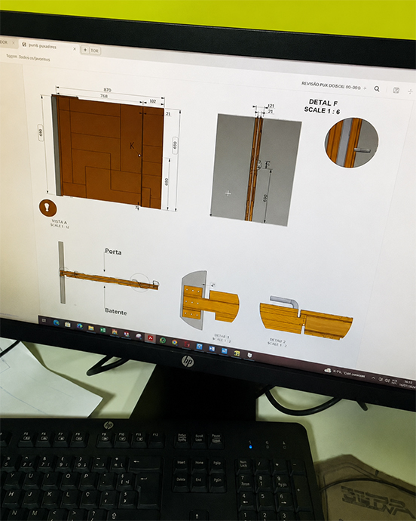Open 'Todos os favoritos' bookmarks folder
Screen dimensions: 416x521
(x=34, y=58)
